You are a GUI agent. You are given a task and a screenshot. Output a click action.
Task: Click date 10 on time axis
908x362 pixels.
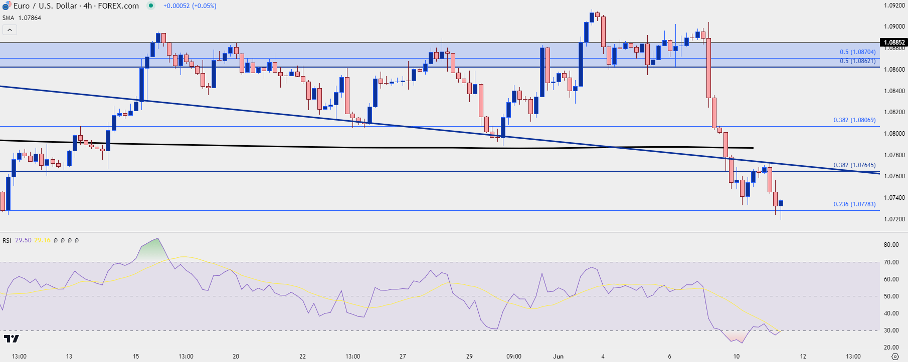click(736, 356)
